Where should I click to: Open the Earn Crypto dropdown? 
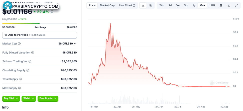(48, 98)
